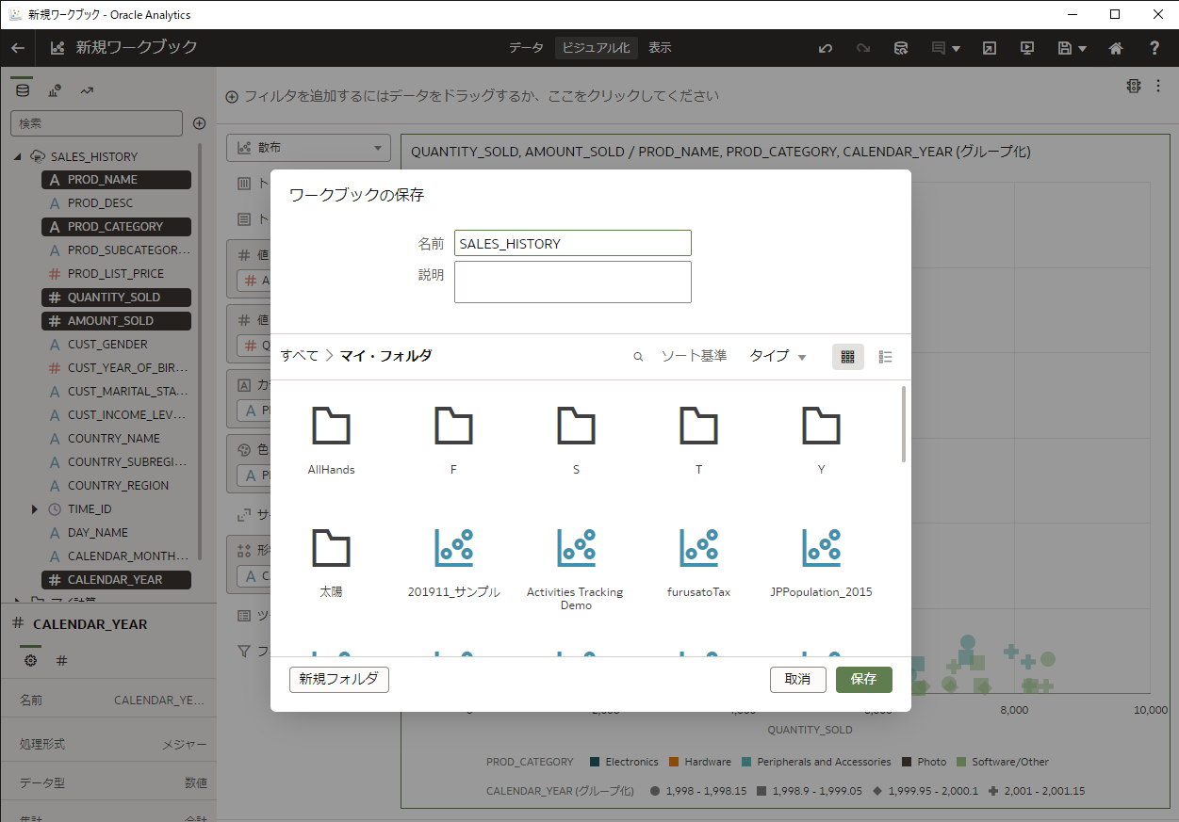Click the back arrow icon in header
The width and height of the screenshot is (1179, 822).
click(18, 48)
